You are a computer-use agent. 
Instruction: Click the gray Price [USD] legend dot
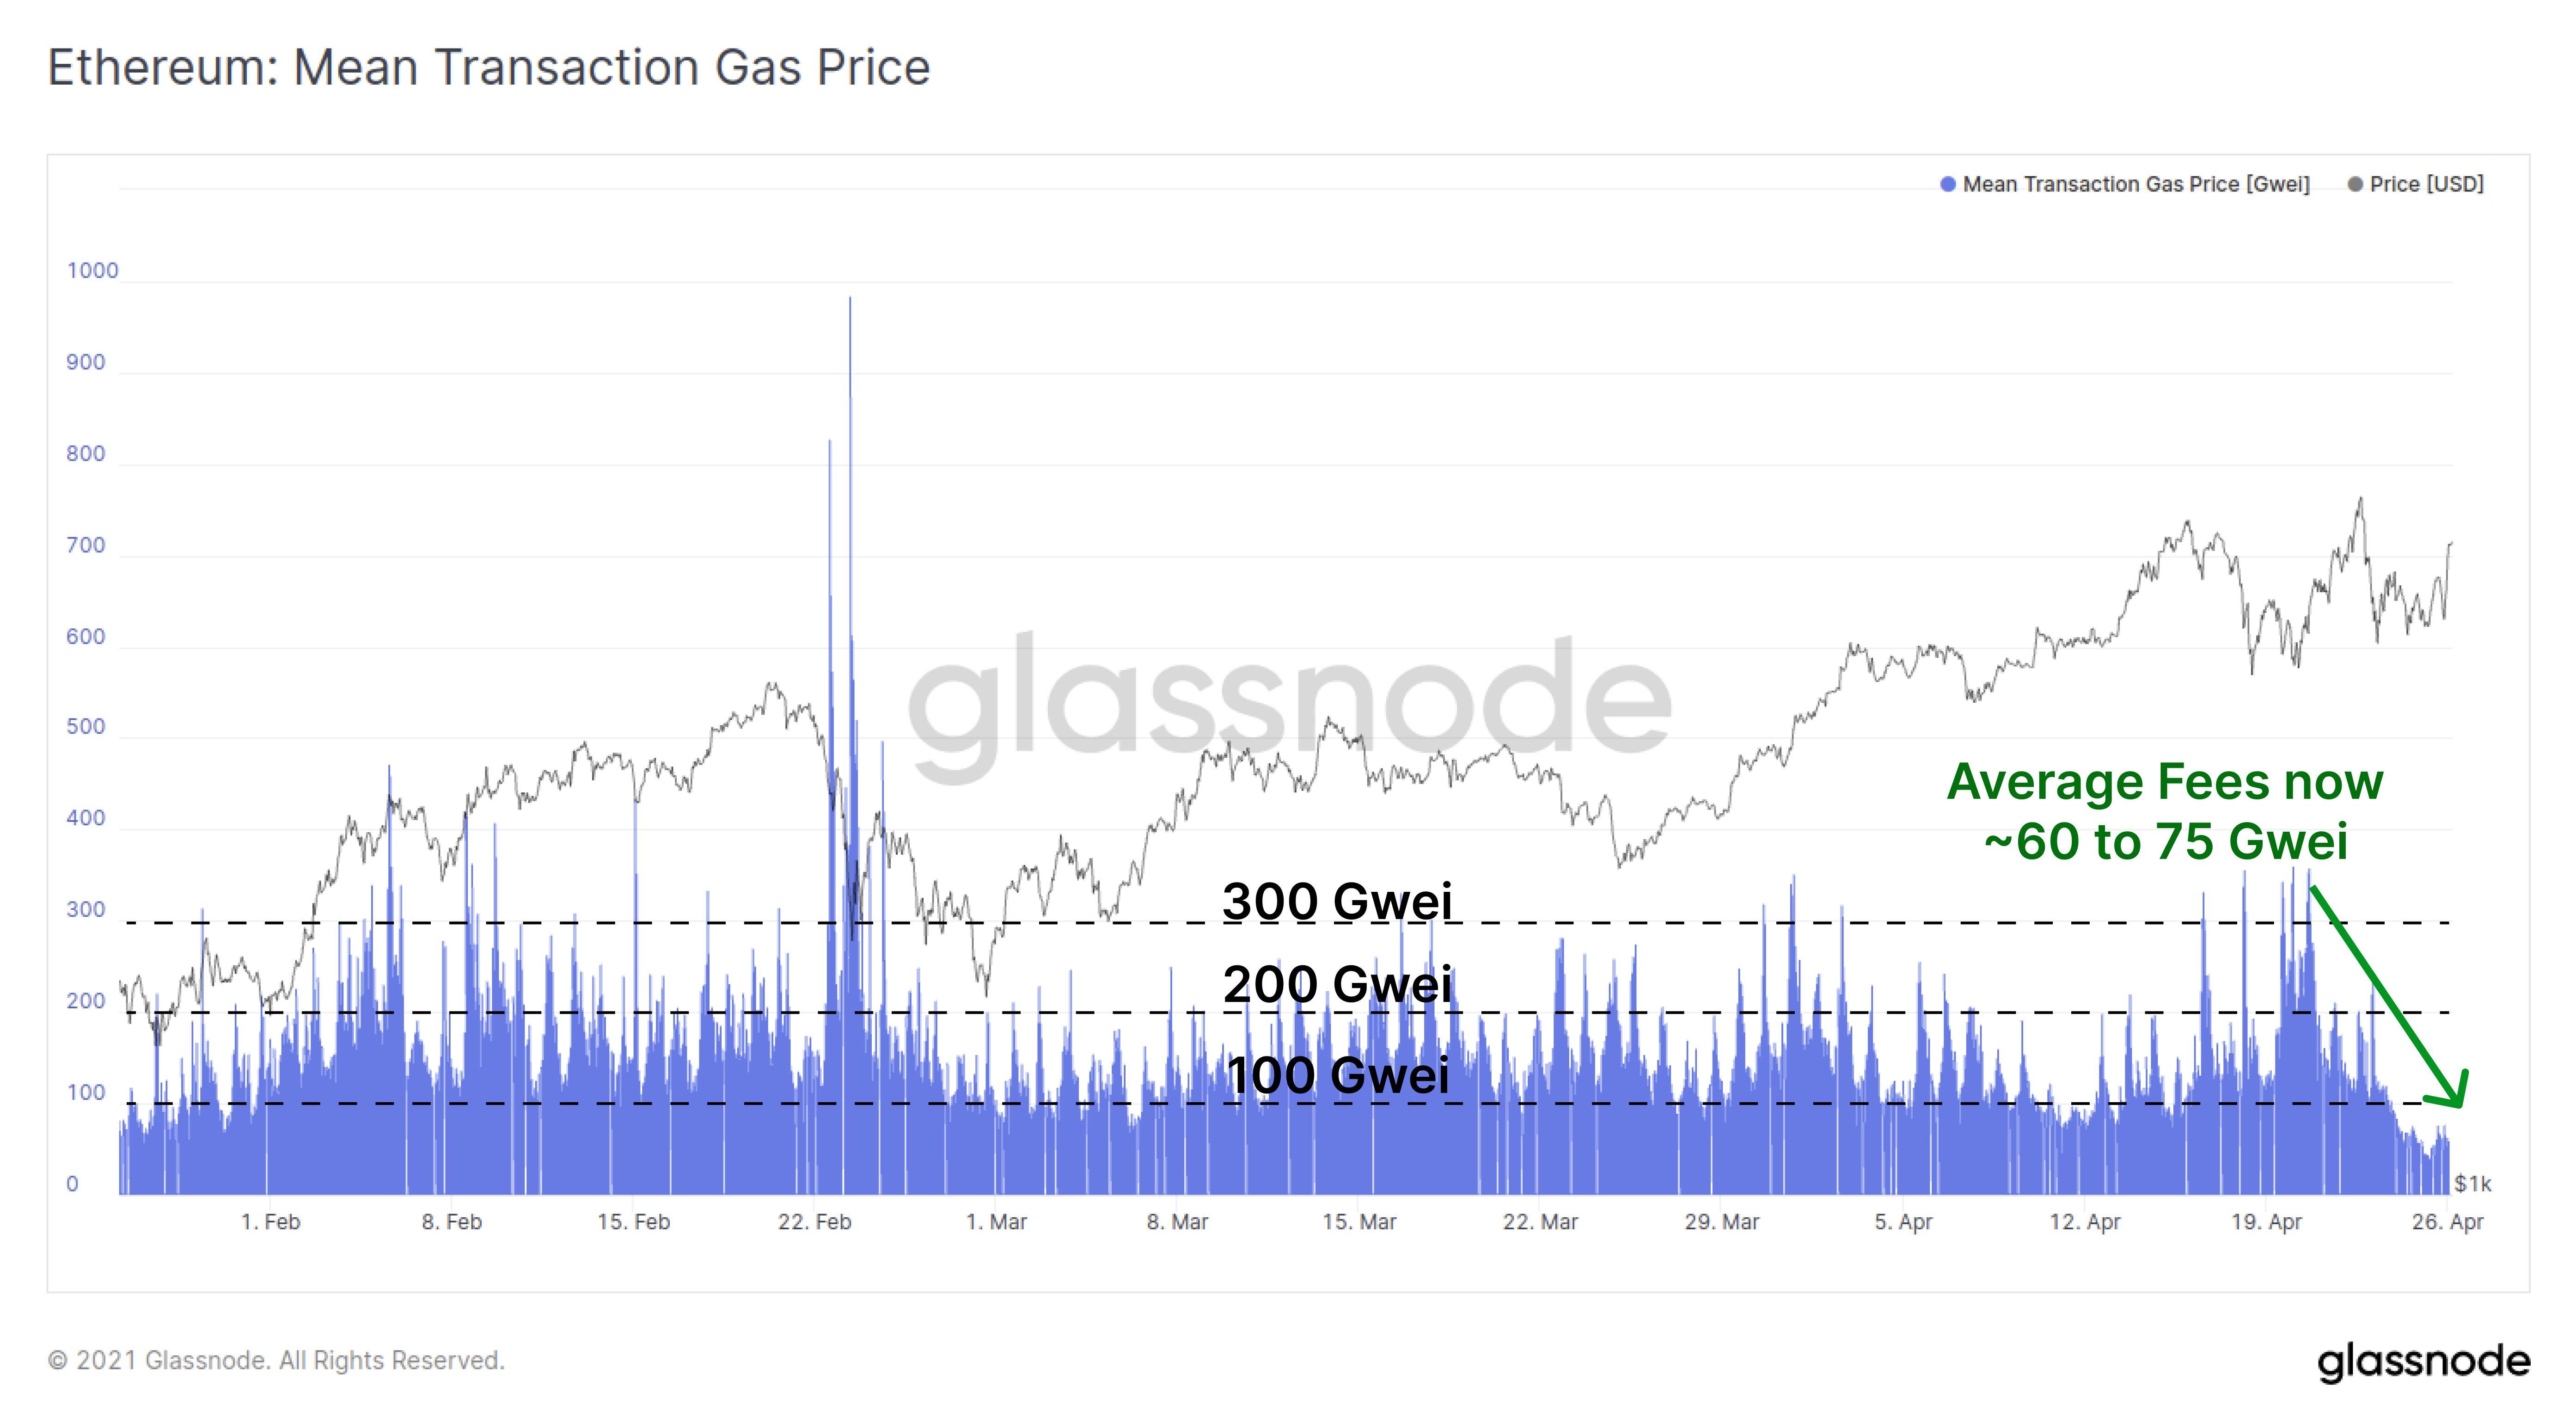click(2355, 185)
